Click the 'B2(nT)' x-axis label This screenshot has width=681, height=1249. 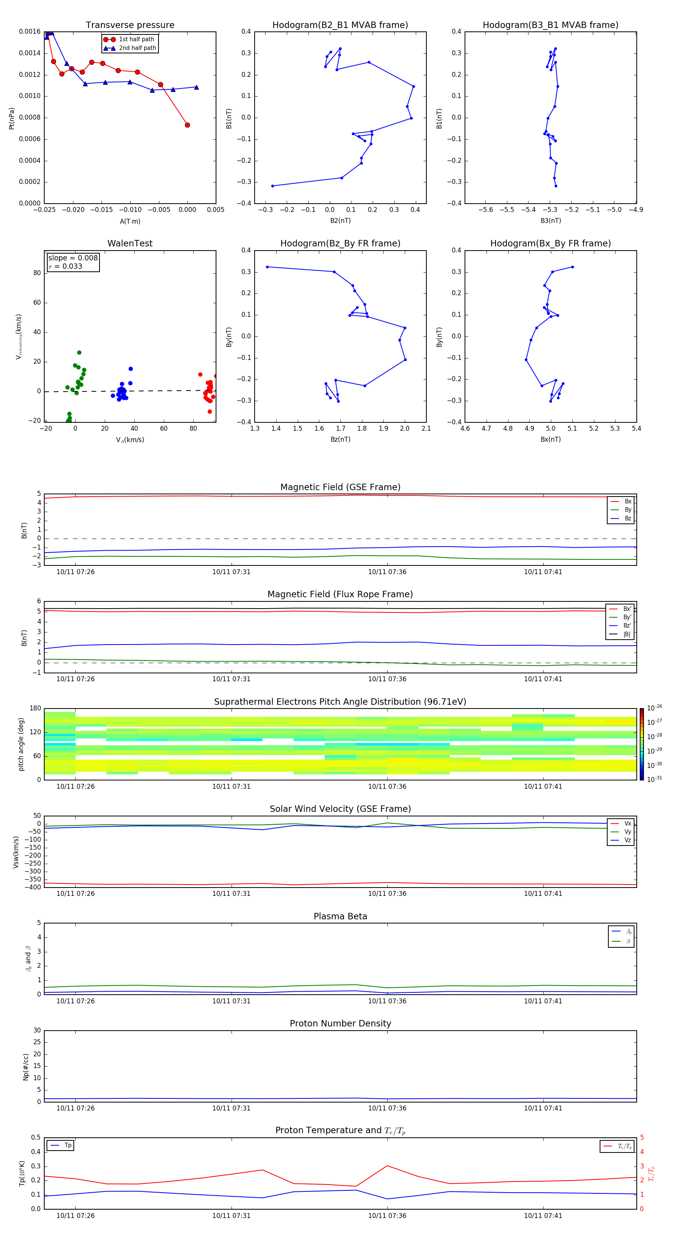(340, 221)
